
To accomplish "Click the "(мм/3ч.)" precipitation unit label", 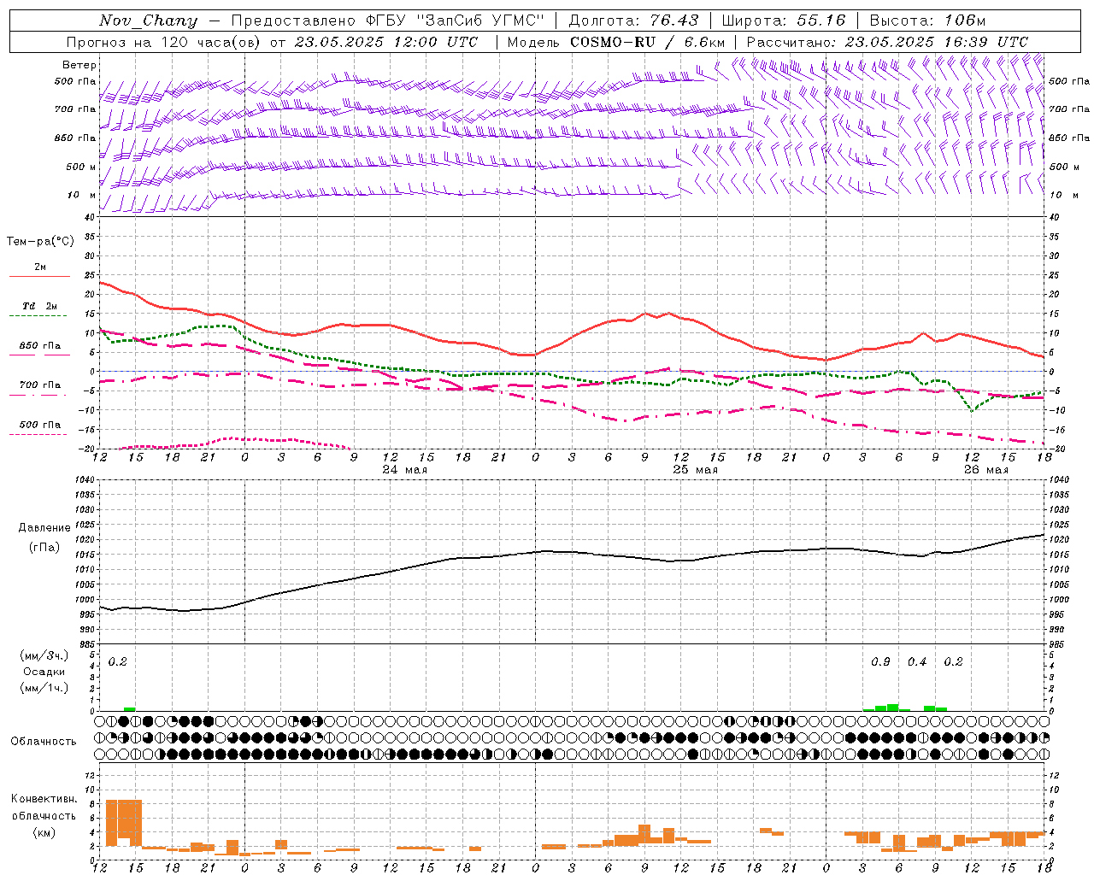I will click(x=43, y=655).
